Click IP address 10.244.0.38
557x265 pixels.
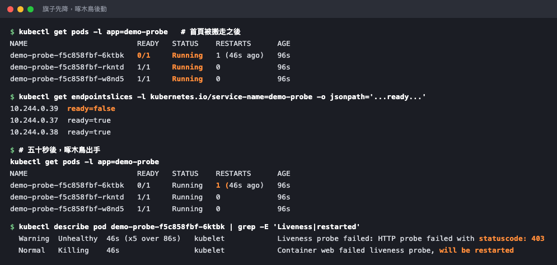click(x=34, y=132)
